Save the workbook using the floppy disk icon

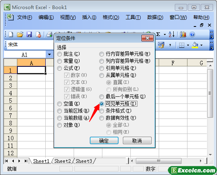29,34
